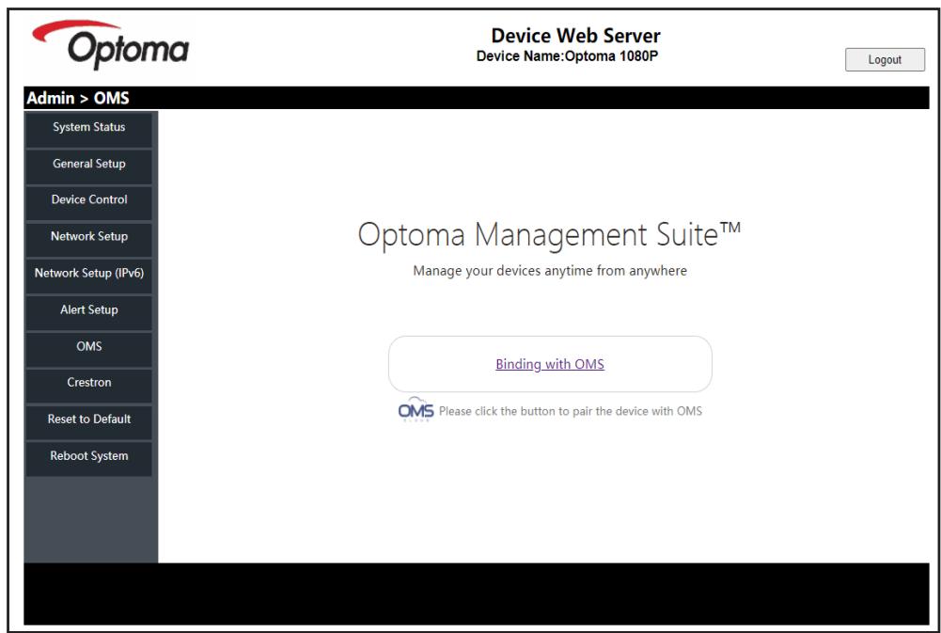Click the Logout button
The width and height of the screenshot is (941, 633).
pos(885,59)
